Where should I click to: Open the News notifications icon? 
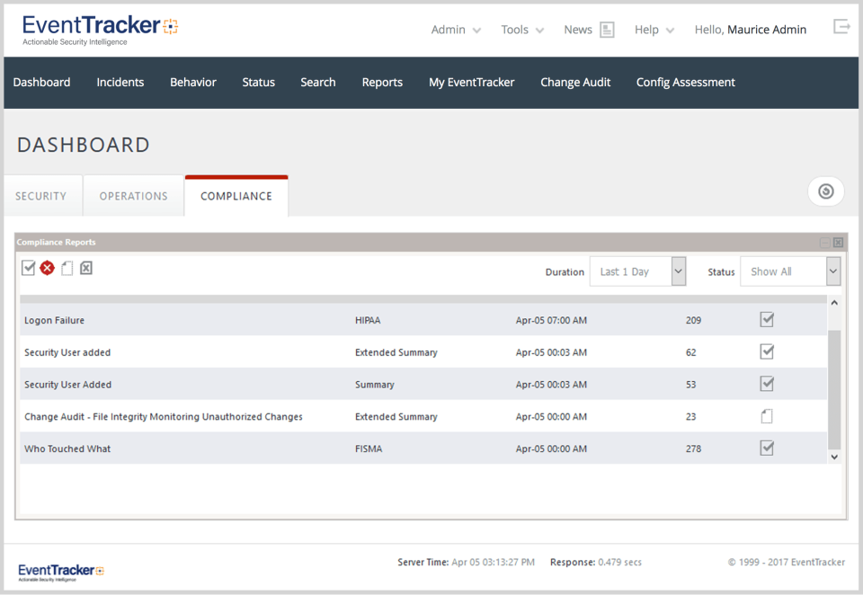607,29
